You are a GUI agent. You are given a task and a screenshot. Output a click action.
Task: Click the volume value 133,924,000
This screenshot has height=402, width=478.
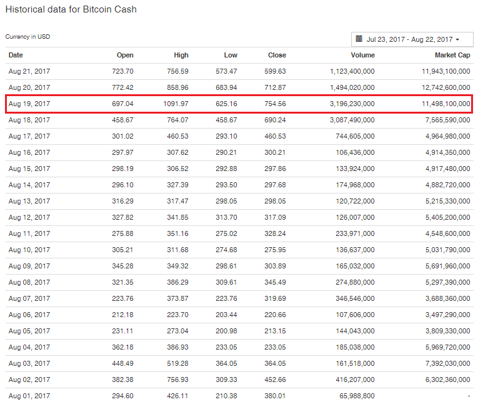tap(355, 169)
